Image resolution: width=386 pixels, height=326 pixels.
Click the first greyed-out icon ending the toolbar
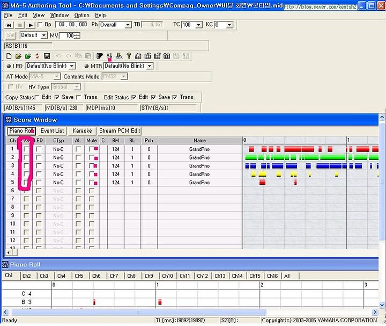[x=176, y=56]
